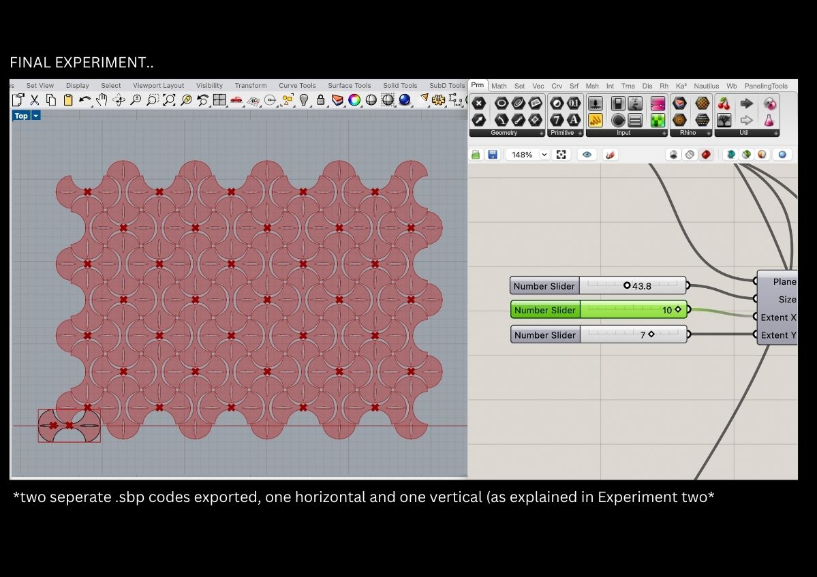The image size is (817, 577).
Task: Click the Extent X input on component
Action: click(x=756, y=317)
